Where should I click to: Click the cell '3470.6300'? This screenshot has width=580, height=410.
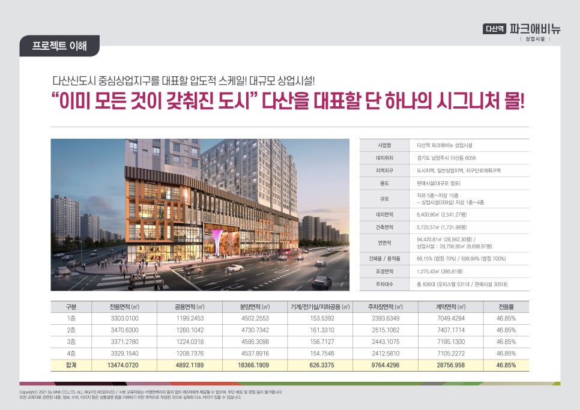[x=124, y=330]
